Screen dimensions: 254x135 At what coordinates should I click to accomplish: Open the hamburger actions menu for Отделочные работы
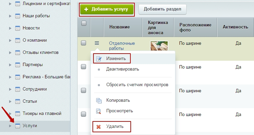pyautogui.click(x=97, y=43)
